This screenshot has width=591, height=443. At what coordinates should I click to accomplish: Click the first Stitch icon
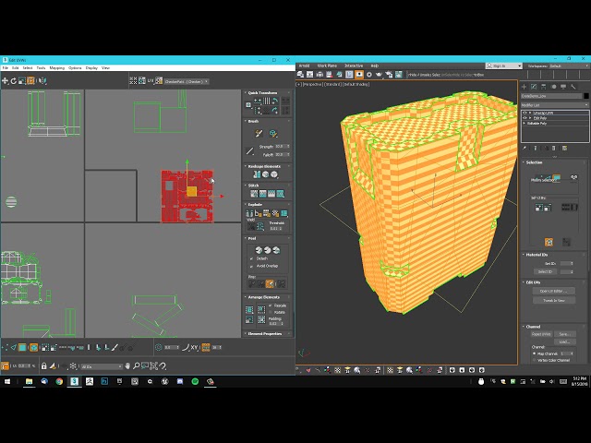click(254, 194)
